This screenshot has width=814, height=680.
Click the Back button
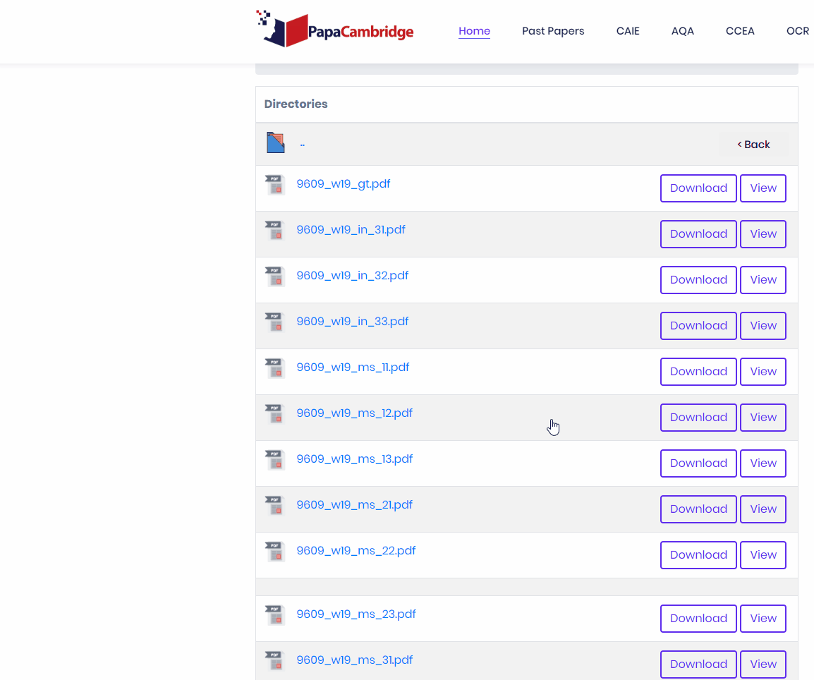[753, 144]
